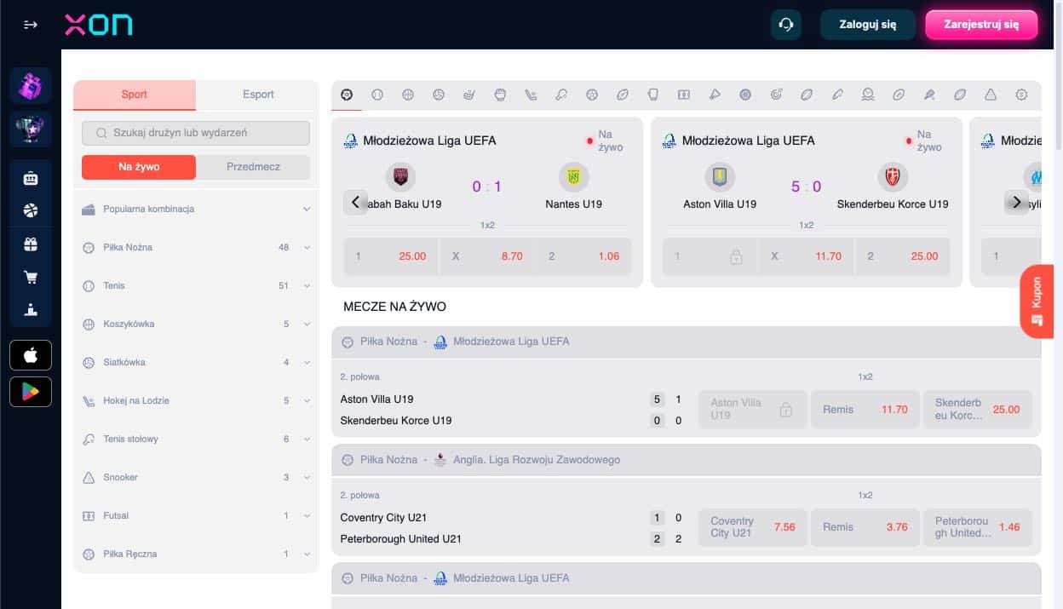Click the Apple App Store icon
The width and height of the screenshot is (1063, 609).
click(31, 355)
